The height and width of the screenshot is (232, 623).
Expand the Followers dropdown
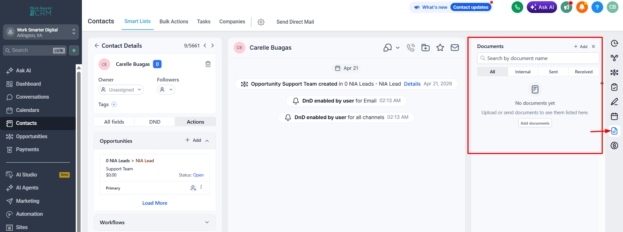click(x=166, y=90)
